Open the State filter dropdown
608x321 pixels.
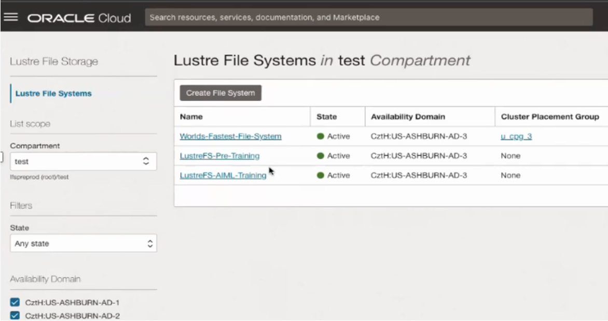[84, 243]
